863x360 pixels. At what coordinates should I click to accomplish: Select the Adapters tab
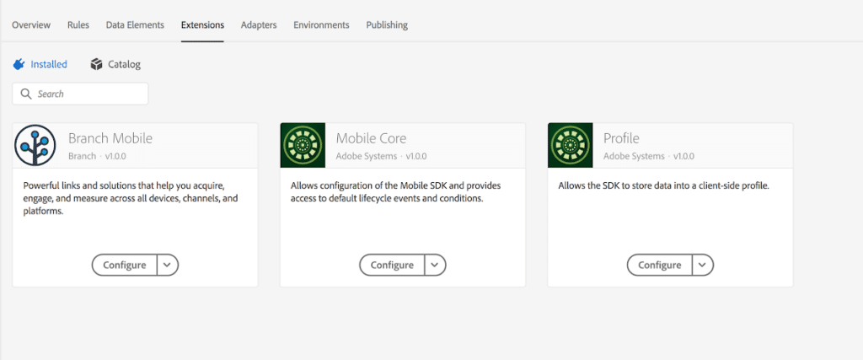[x=259, y=25]
